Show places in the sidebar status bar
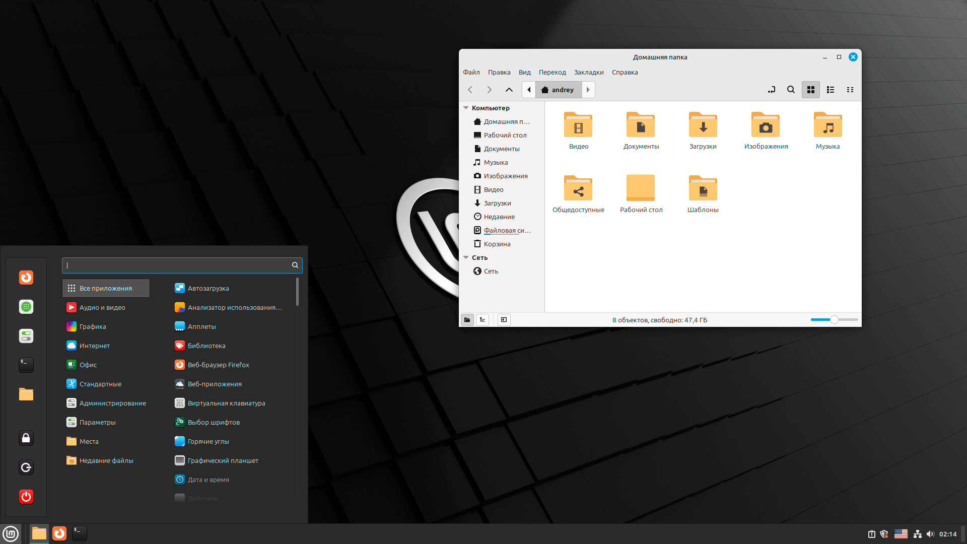The image size is (967, 544). (467, 319)
